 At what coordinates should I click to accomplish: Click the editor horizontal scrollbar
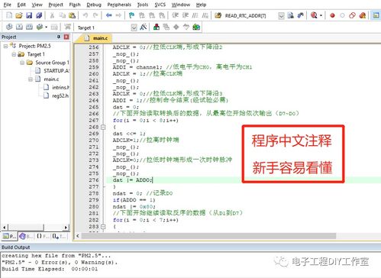tap(208, 236)
